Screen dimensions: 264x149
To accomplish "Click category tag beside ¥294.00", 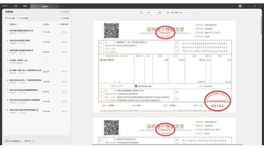I will [64, 81].
